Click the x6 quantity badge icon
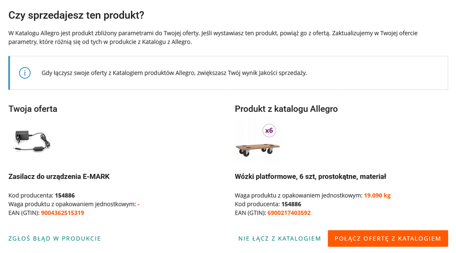 pos(269,131)
